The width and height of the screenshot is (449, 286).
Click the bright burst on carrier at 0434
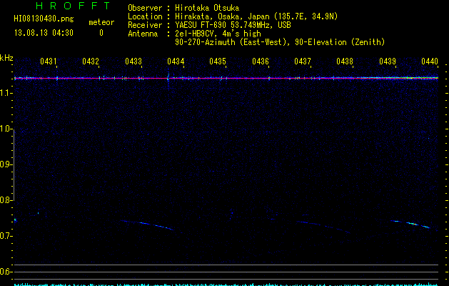pos(168,77)
